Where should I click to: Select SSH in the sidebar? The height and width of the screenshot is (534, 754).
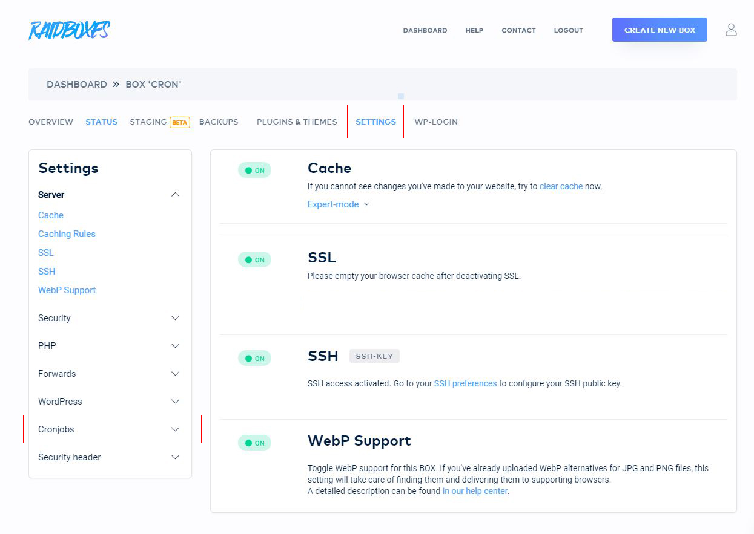click(x=47, y=272)
